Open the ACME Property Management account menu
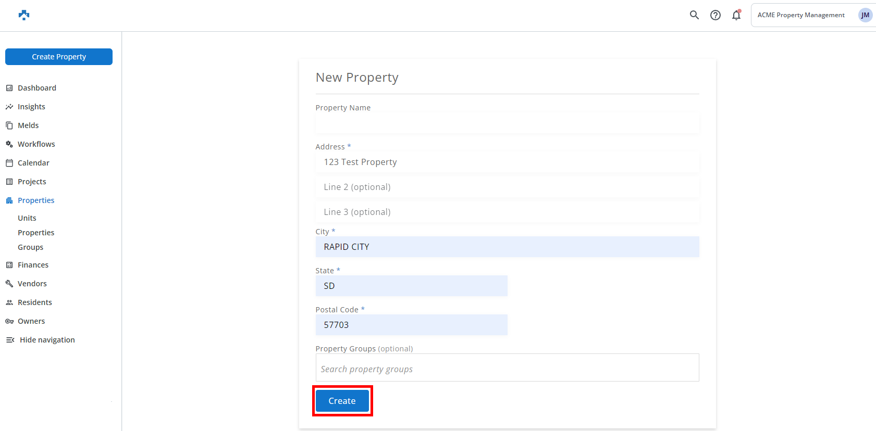This screenshot has height=431, width=876. click(800, 15)
